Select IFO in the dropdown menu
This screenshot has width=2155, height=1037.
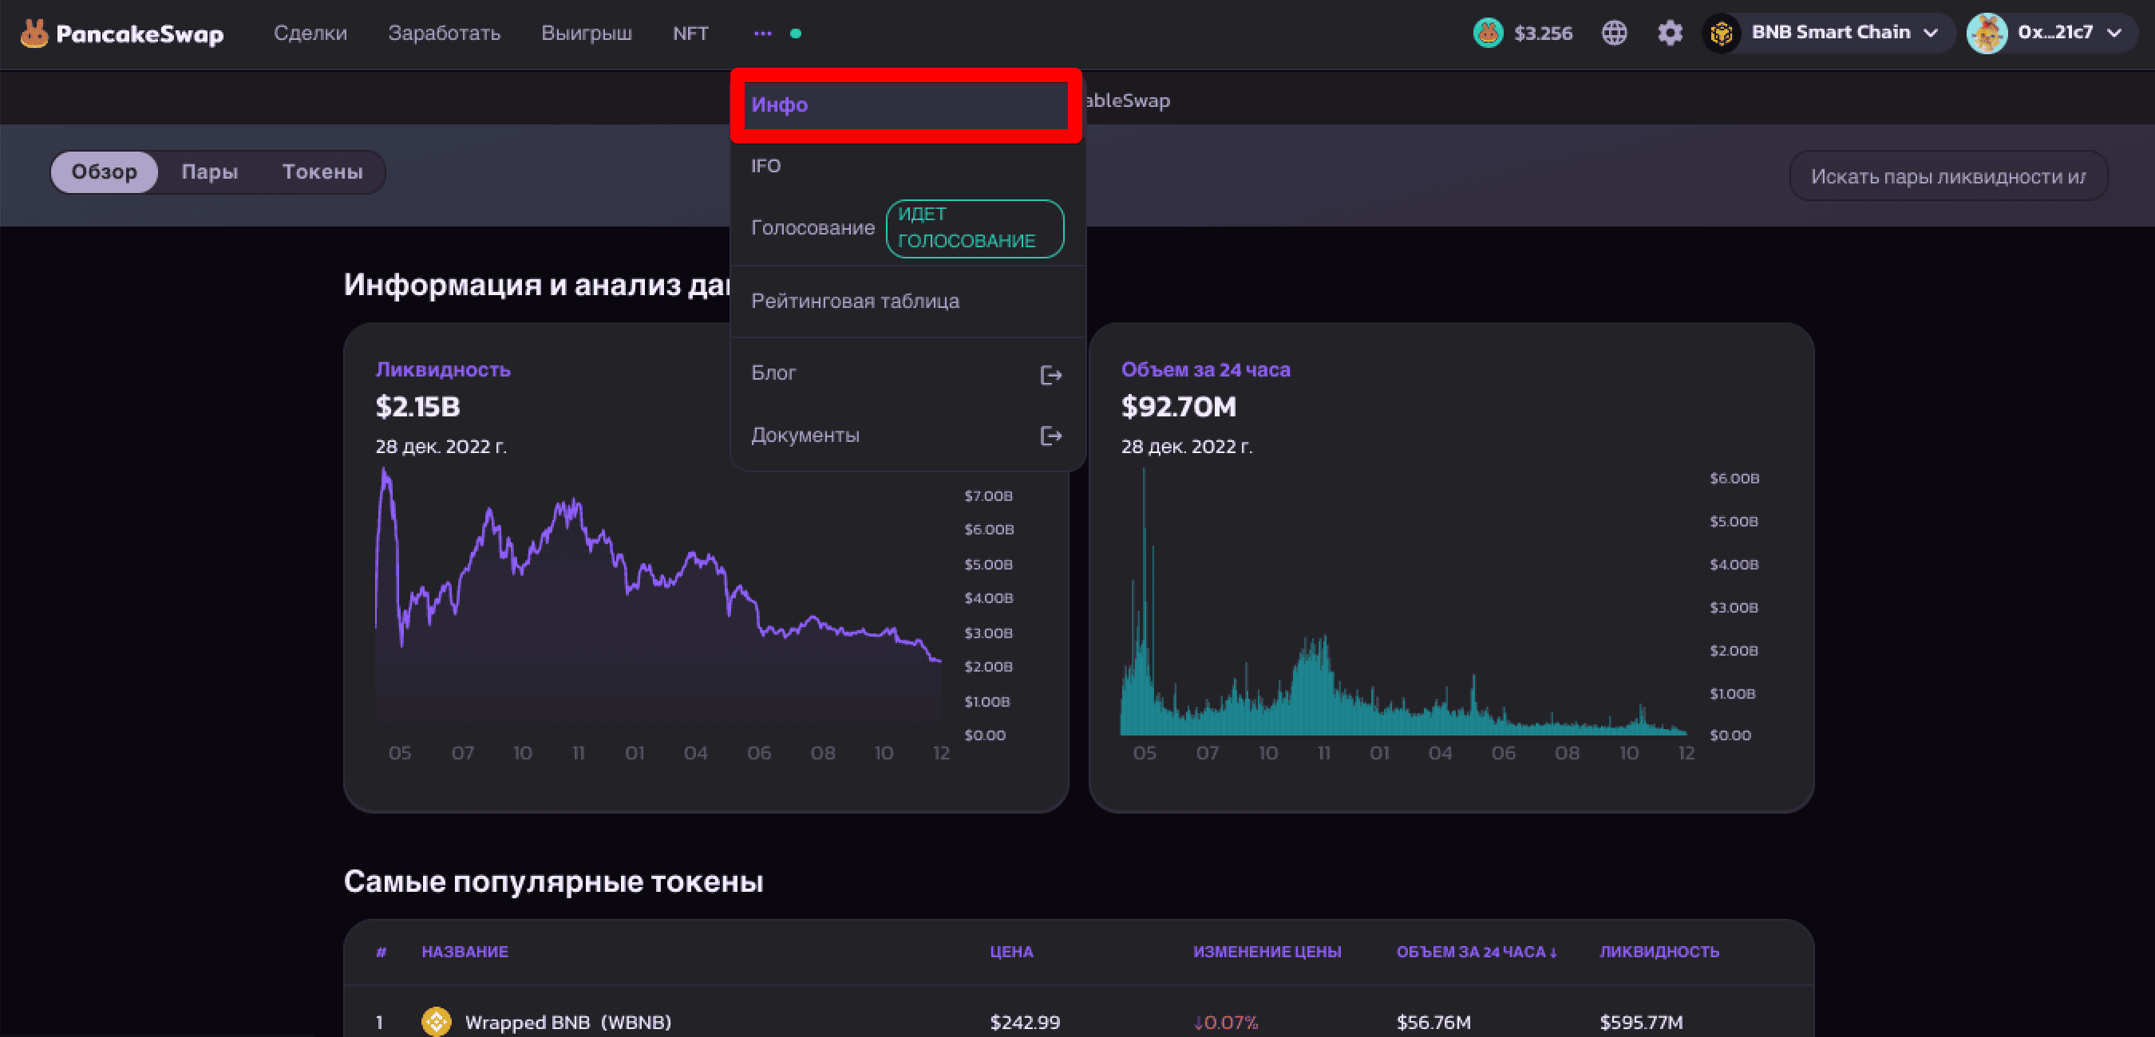[x=907, y=166]
